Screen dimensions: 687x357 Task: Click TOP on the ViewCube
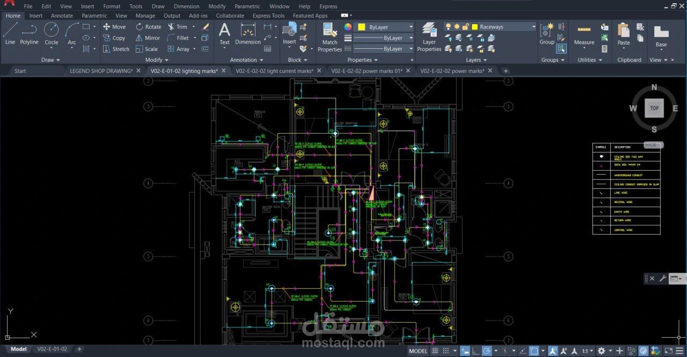pyautogui.click(x=654, y=108)
